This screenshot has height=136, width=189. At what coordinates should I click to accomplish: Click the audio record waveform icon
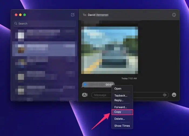tap(164, 95)
